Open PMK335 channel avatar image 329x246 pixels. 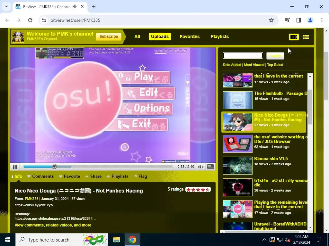click(x=18, y=37)
